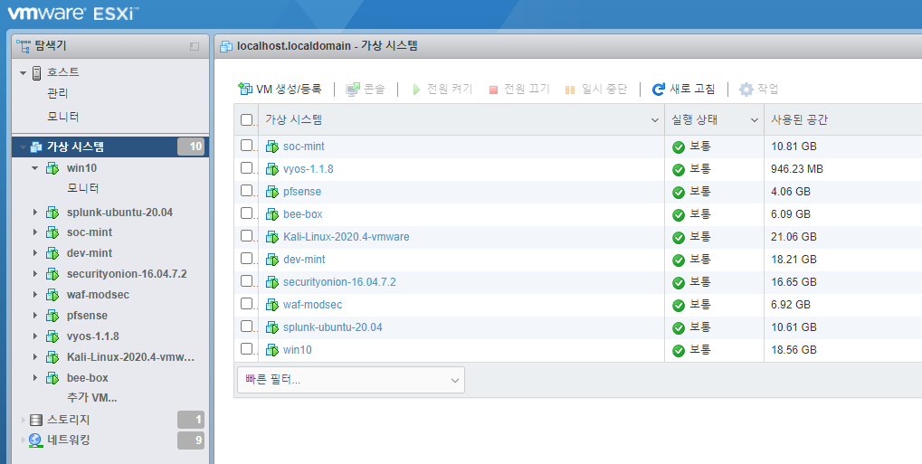Check the Kali-Linux-2020.4-vmware row checkbox

point(246,236)
